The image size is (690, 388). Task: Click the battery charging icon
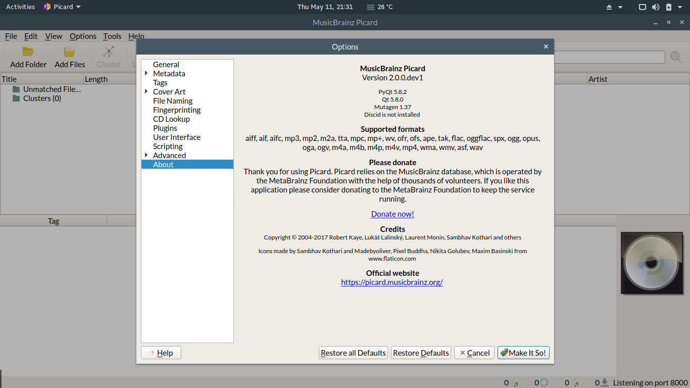[669, 7]
